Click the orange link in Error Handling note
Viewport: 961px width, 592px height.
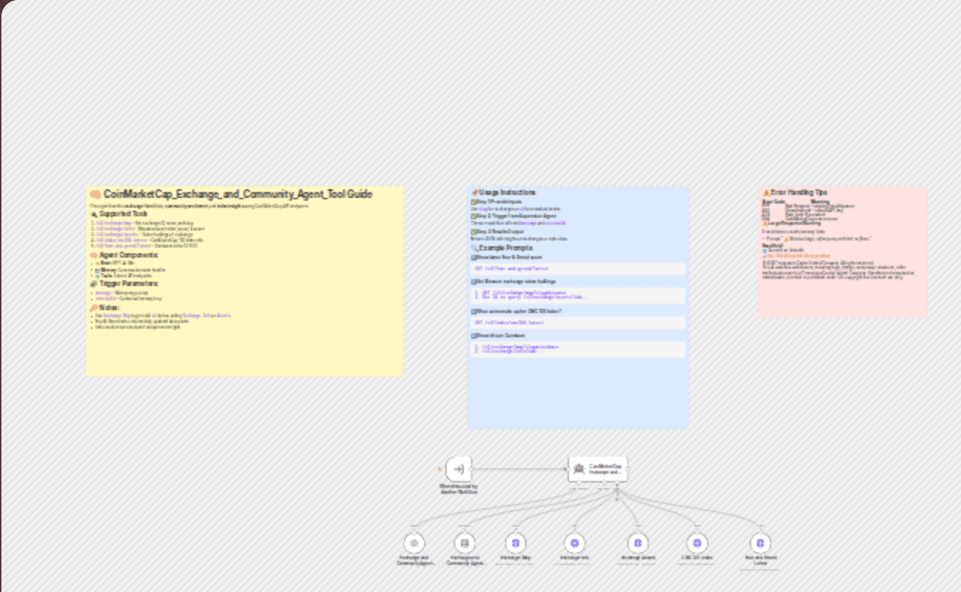[x=799, y=255]
